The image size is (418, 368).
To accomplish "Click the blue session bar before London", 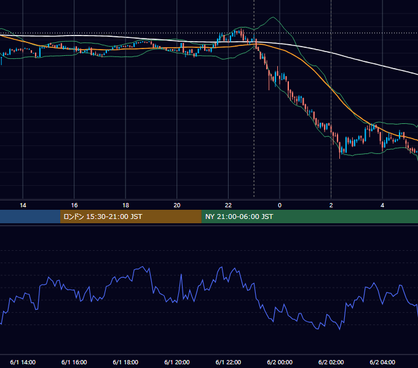I will [x=30, y=217].
